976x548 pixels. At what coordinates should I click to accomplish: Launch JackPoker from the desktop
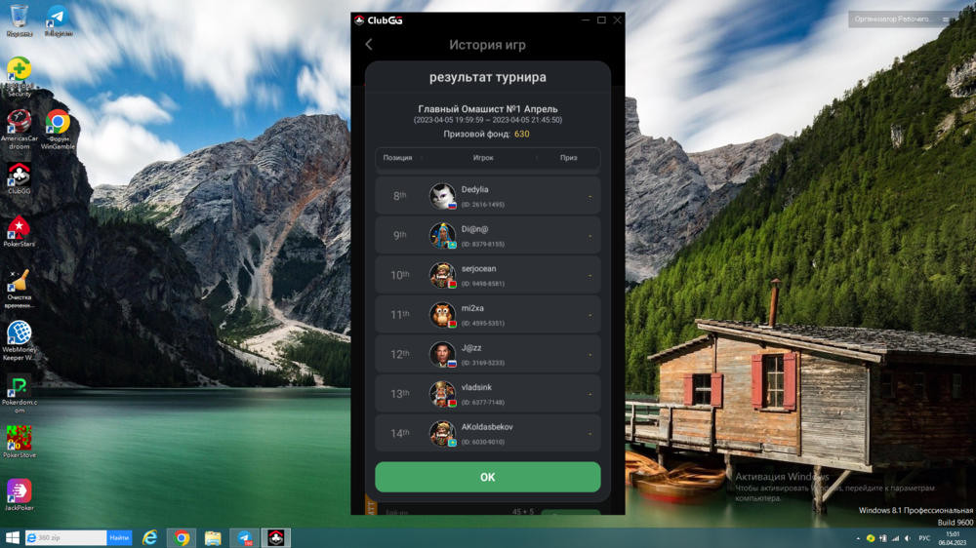(x=19, y=492)
